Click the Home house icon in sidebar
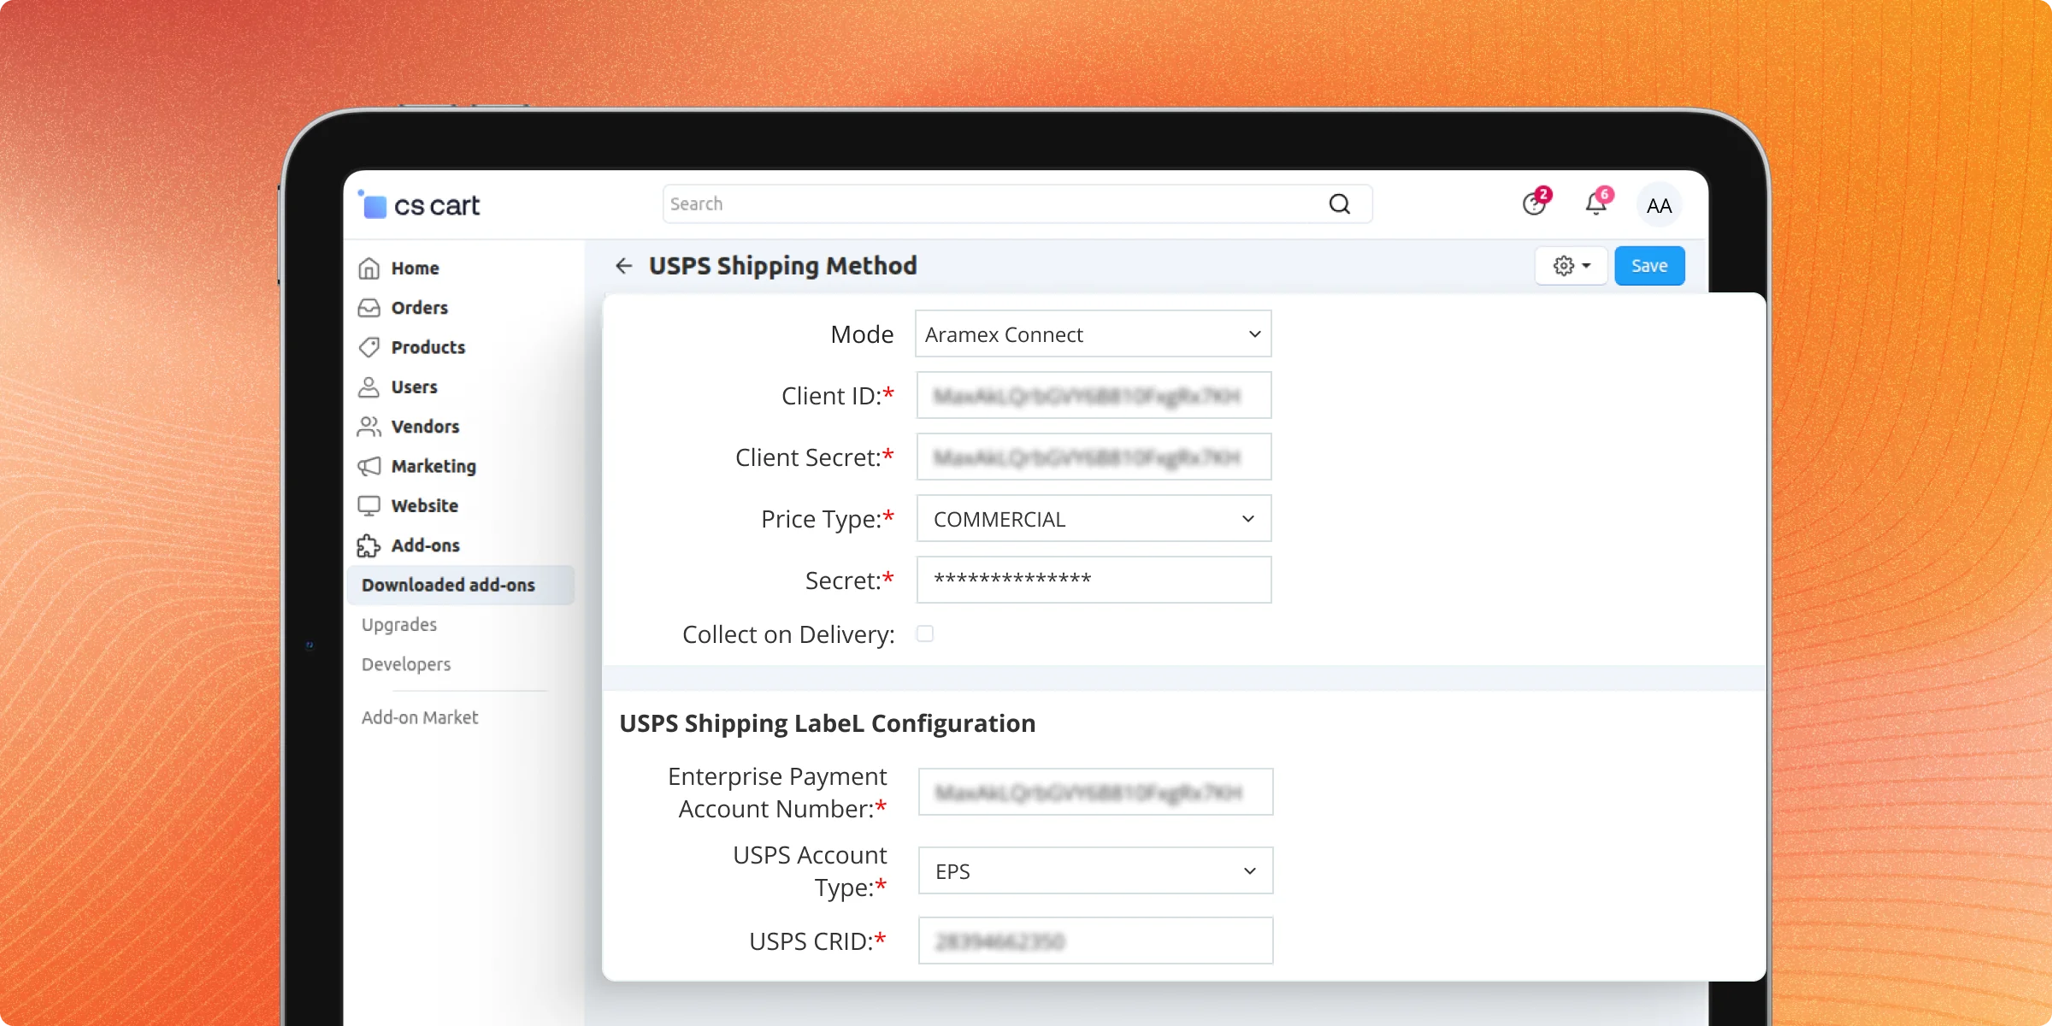This screenshot has height=1026, width=2052. [369, 268]
